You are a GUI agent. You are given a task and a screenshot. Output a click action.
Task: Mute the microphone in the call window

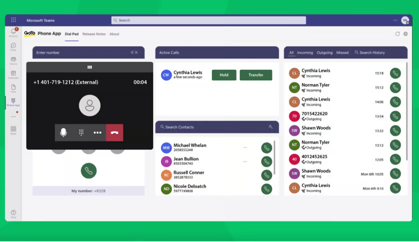(63, 133)
